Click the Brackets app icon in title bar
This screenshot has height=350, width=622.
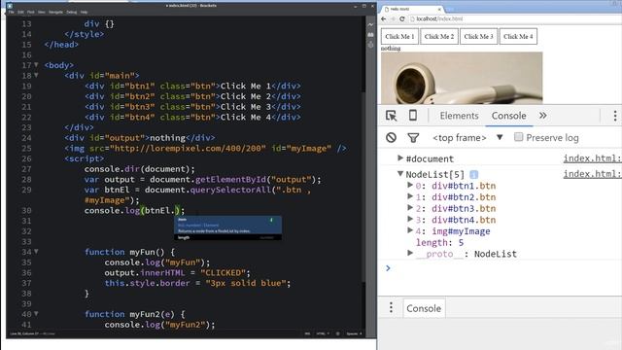click(10, 6)
